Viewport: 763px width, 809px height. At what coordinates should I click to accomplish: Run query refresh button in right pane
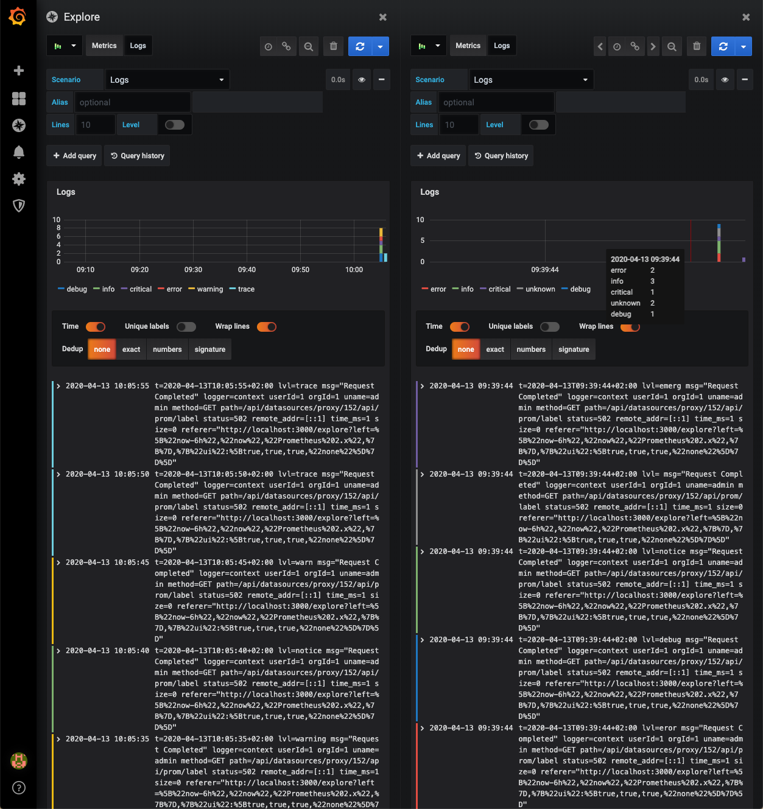click(723, 46)
